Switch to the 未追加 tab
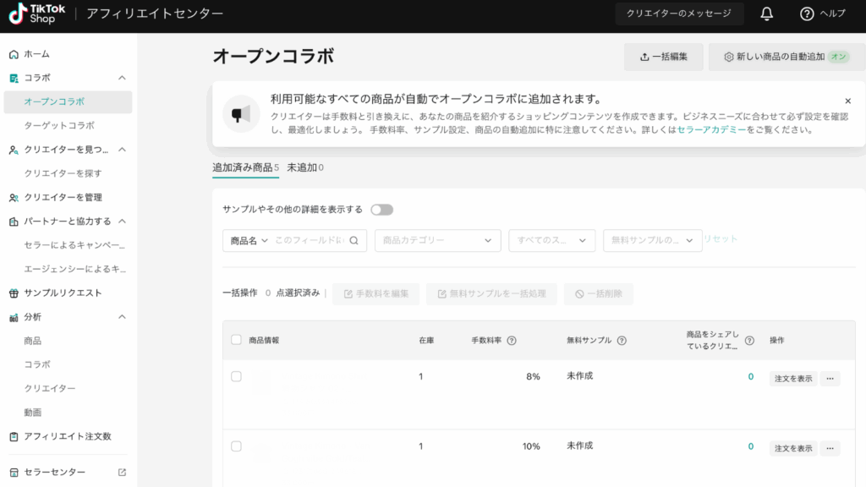Screen dimensions: 866x487 coord(304,167)
